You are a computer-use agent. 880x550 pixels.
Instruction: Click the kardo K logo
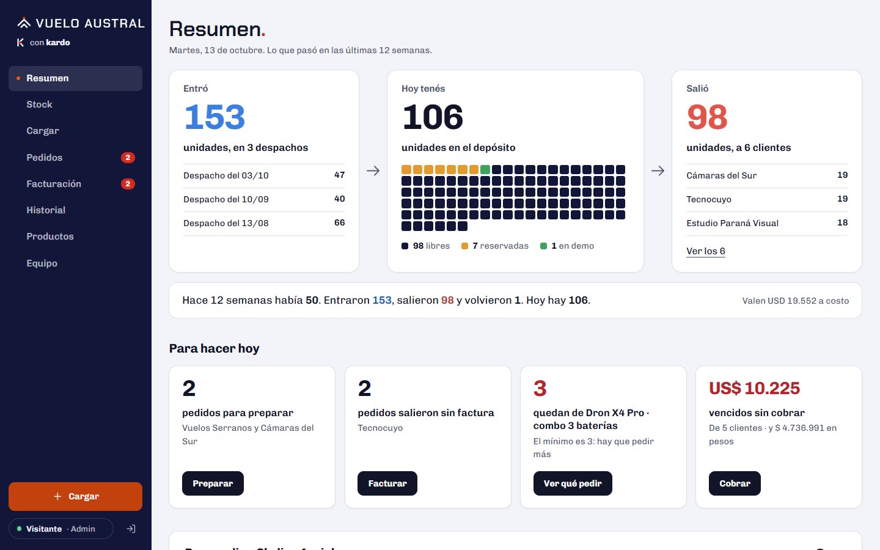(x=20, y=42)
